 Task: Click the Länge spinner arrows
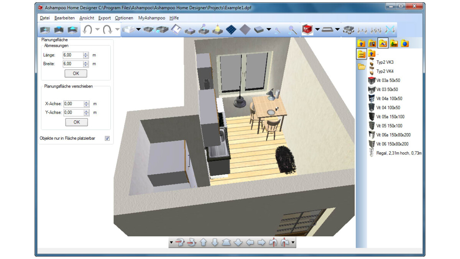click(x=86, y=55)
